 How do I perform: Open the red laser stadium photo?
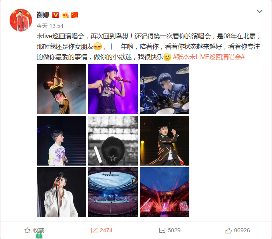point(165,192)
